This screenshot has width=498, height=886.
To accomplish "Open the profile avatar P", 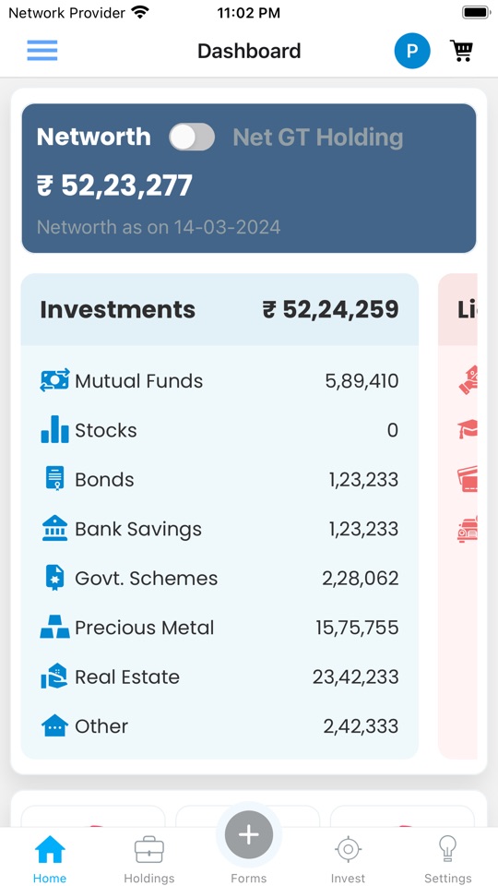I will pos(412,51).
